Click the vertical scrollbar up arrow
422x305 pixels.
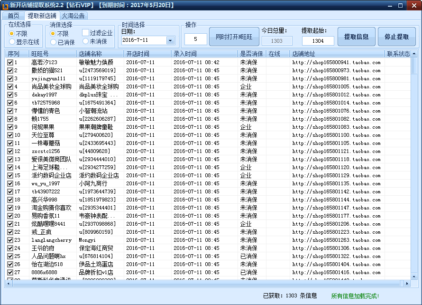click(414, 54)
